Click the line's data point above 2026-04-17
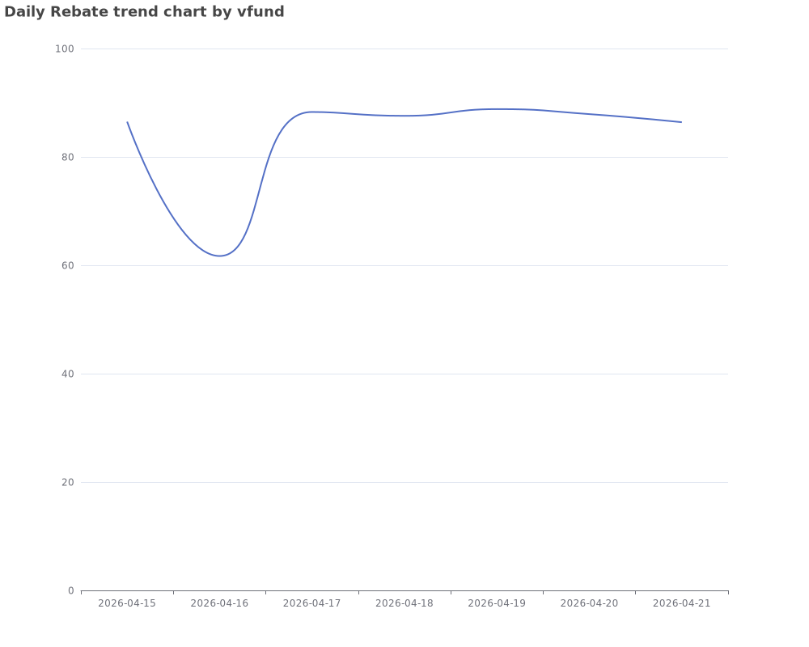The width and height of the screenshot is (809, 647). [x=312, y=112]
